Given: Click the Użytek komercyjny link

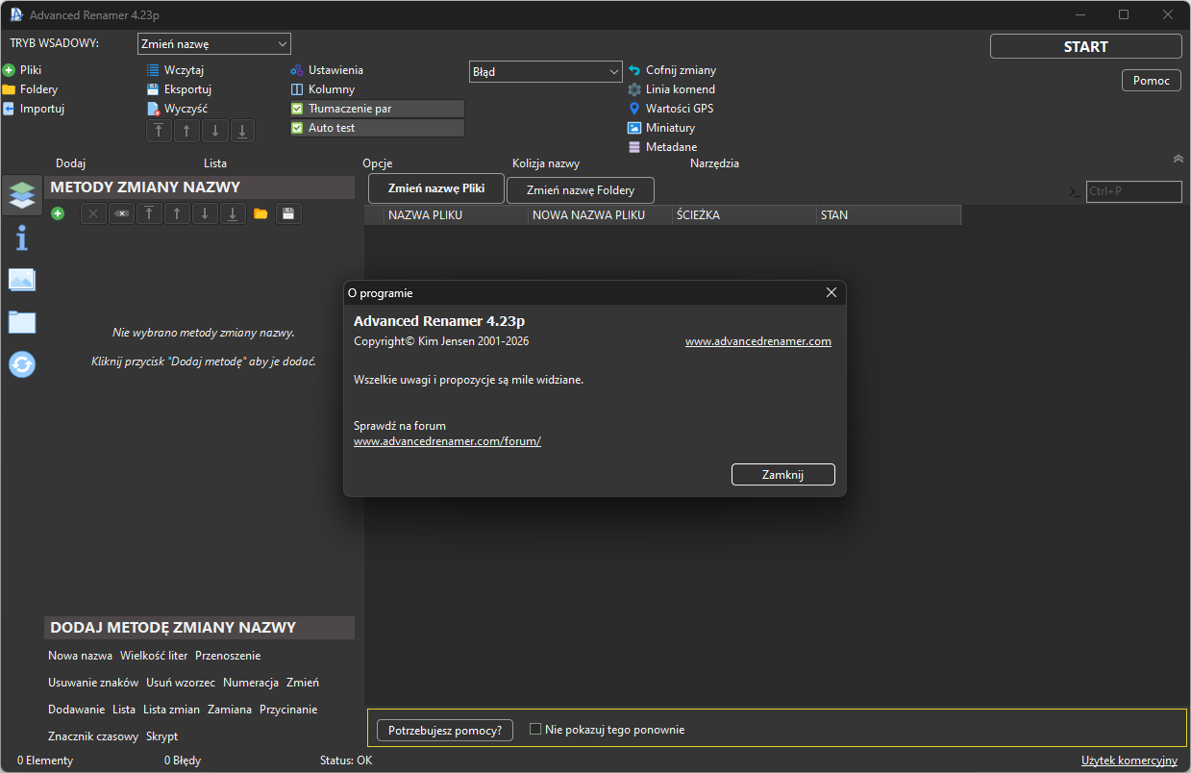Looking at the screenshot, I should point(1129,761).
